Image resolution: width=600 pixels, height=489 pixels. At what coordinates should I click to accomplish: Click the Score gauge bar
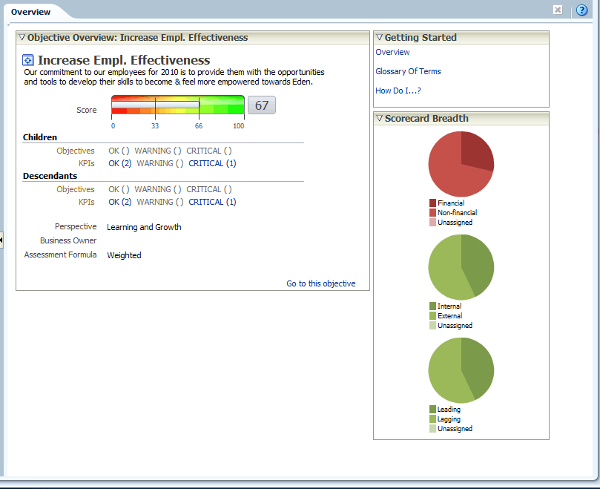pos(177,105)
